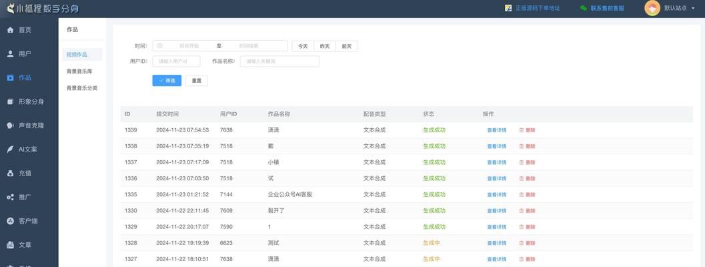Expand the 默认站点 dropdown arrow
The width and height of the screenshot is (705, 267).
[x=693, y=9]
